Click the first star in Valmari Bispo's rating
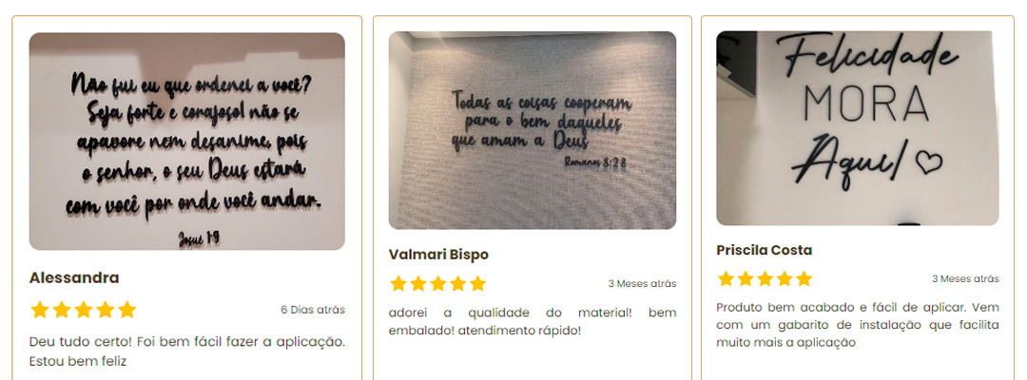 tap(398, 284)
